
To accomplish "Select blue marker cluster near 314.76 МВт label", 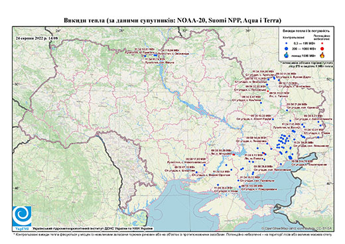I will pyautogui.click(x=291, y=157).
